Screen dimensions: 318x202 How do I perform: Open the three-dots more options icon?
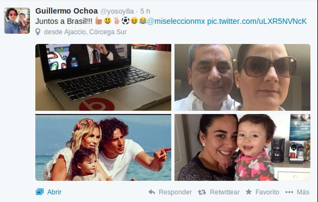(x=289, y=192)
